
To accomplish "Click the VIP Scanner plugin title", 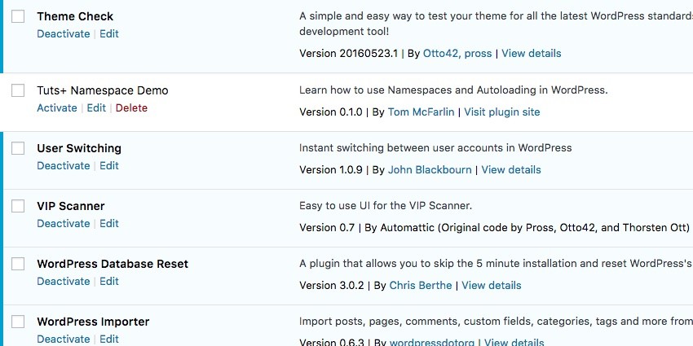I will tap(71, 206).
